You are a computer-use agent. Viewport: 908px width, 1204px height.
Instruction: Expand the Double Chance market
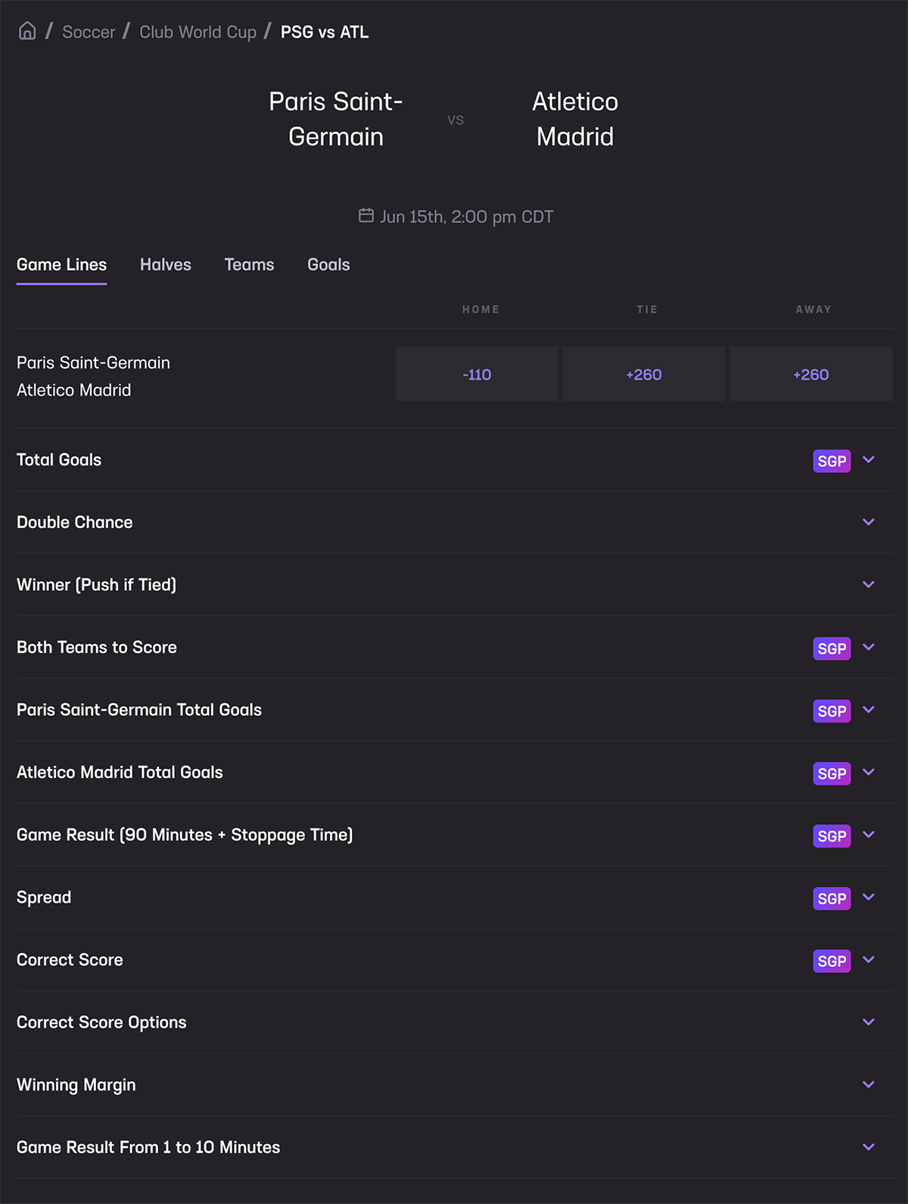pyautogui.click(x=869, y=522)
